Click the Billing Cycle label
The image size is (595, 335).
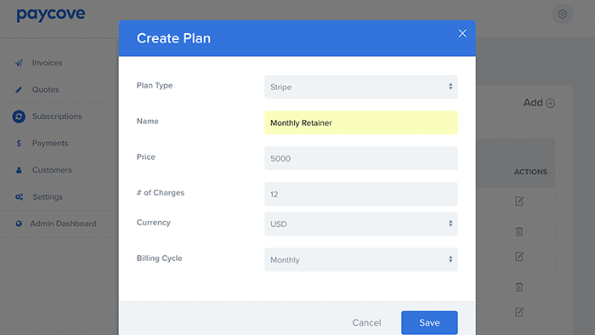160,258
